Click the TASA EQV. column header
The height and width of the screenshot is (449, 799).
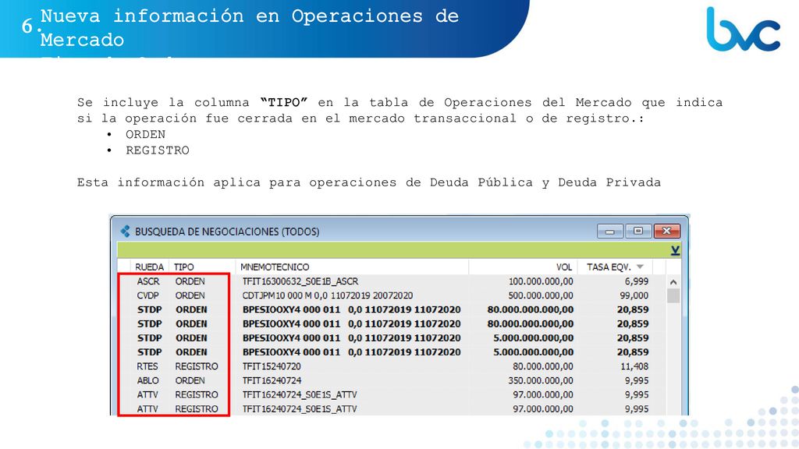click(609, 267)
